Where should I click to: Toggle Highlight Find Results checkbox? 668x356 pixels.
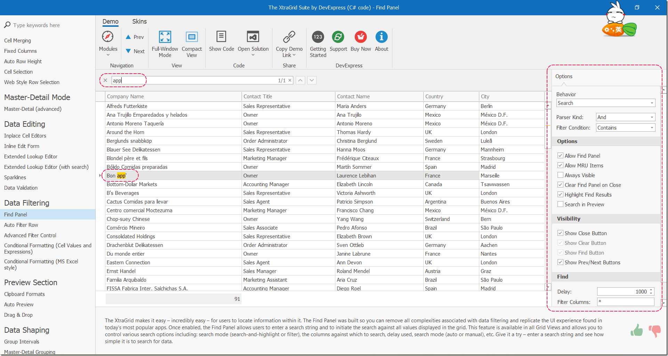pos(560,194)
